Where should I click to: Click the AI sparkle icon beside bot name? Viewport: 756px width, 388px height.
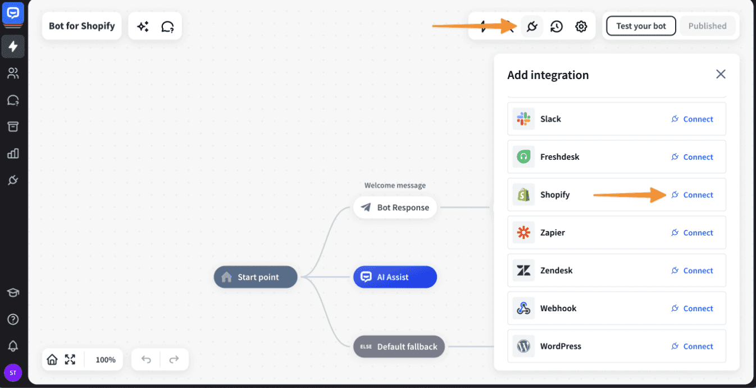tap(143, 26)
